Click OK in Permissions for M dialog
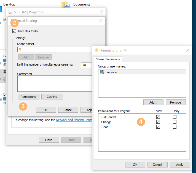 [135, 165]
